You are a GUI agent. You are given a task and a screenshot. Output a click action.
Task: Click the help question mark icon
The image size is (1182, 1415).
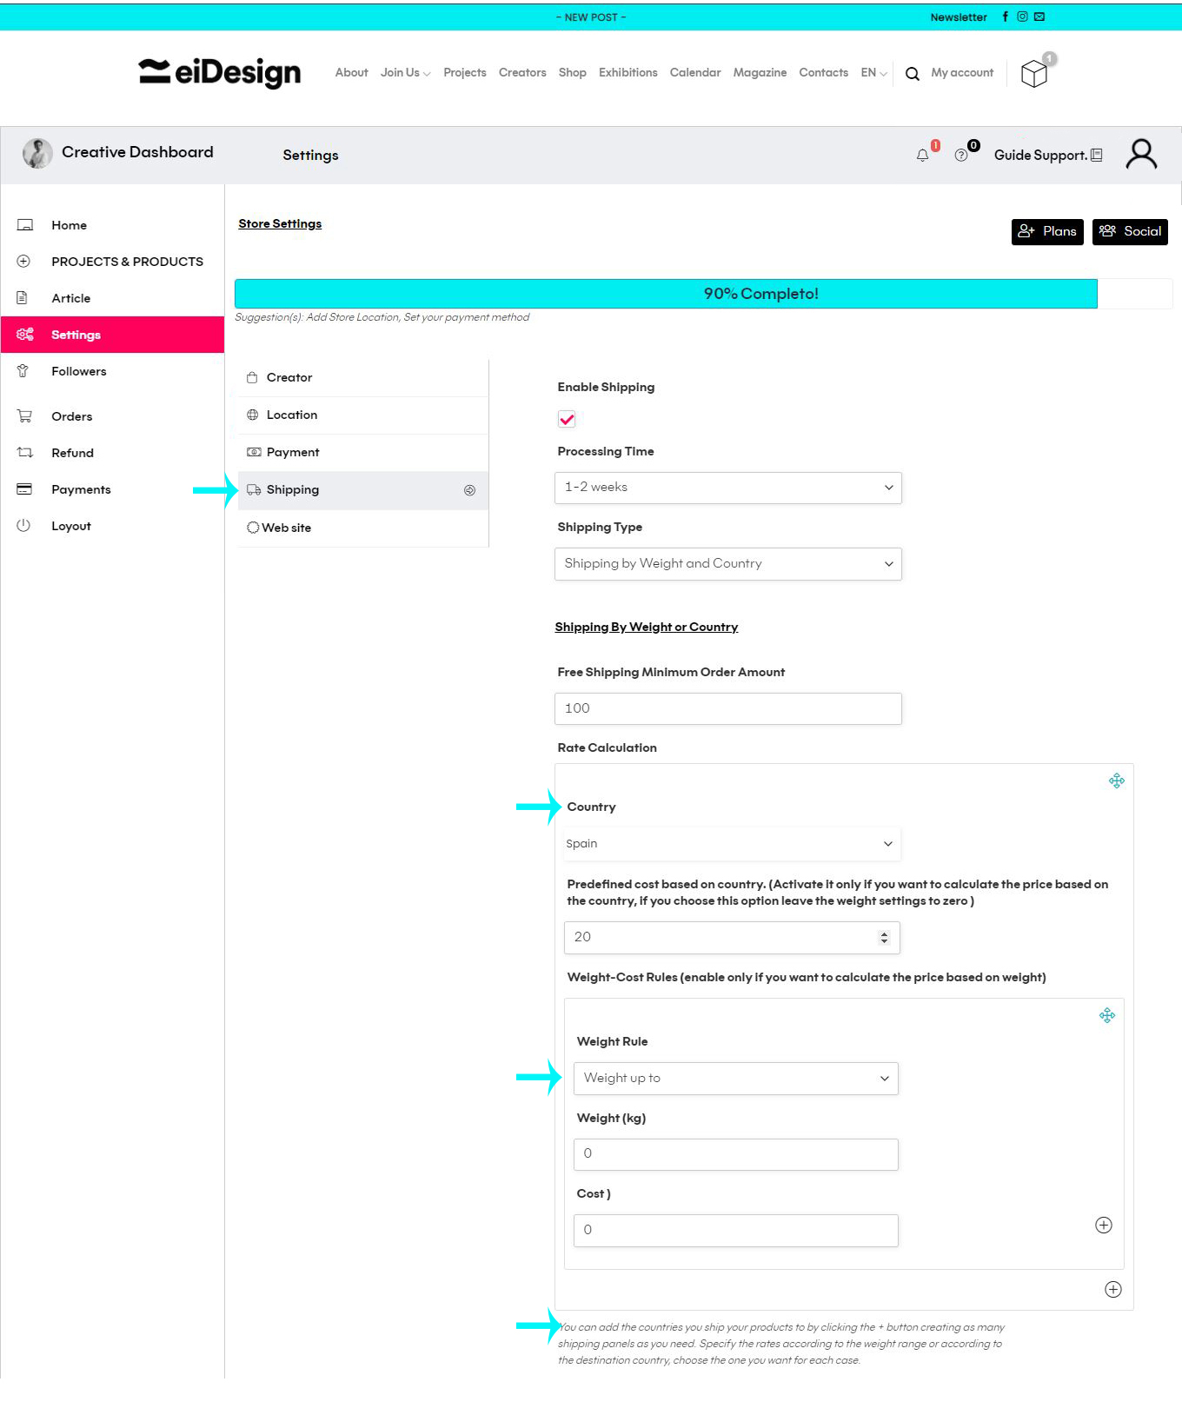(960, 156)
